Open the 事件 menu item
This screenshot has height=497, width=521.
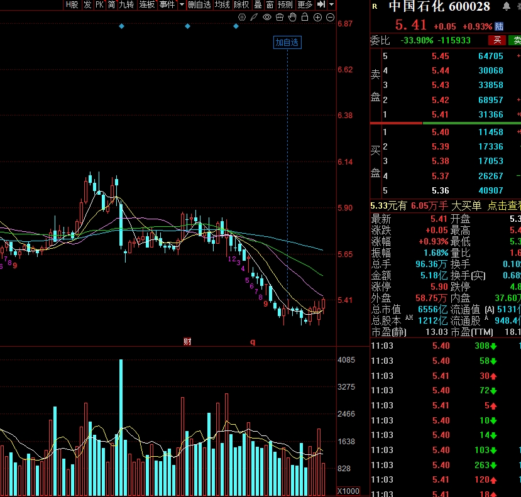167,4
